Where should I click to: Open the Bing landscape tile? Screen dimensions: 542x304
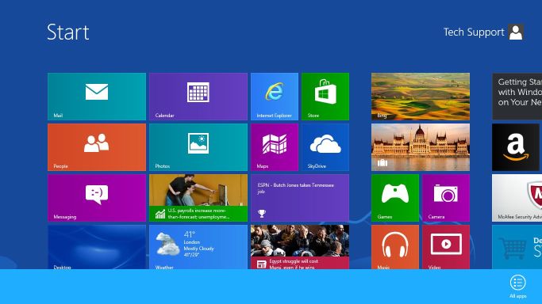click(421, 97)
